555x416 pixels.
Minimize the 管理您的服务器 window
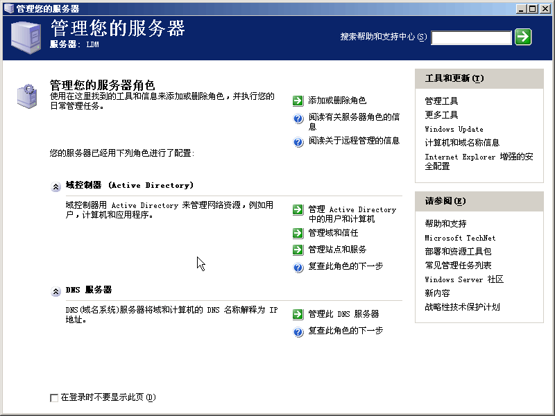(521, 9)
